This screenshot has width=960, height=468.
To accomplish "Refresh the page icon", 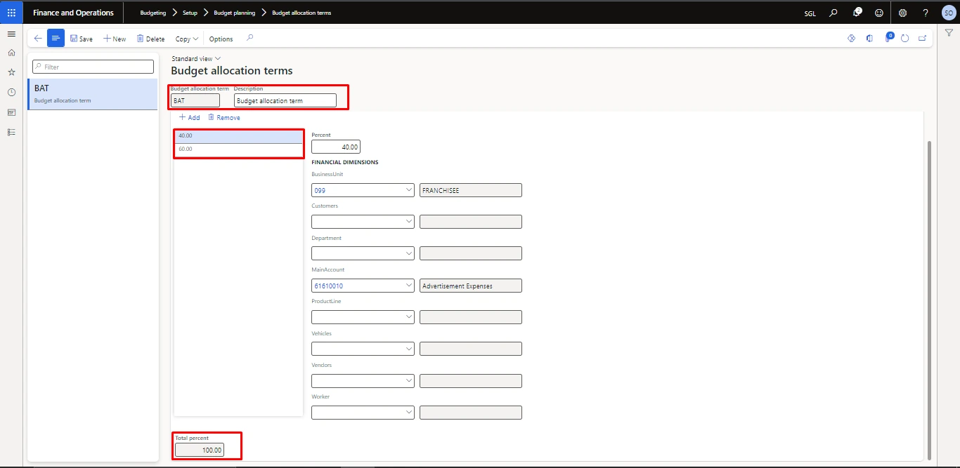I will [x=905, y=39].
